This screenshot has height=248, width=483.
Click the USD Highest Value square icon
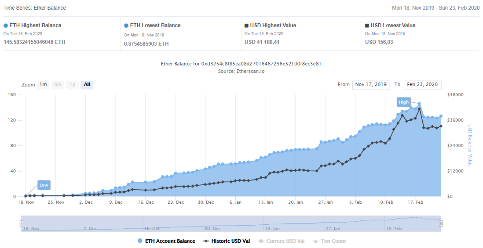[x=247, y=25]
